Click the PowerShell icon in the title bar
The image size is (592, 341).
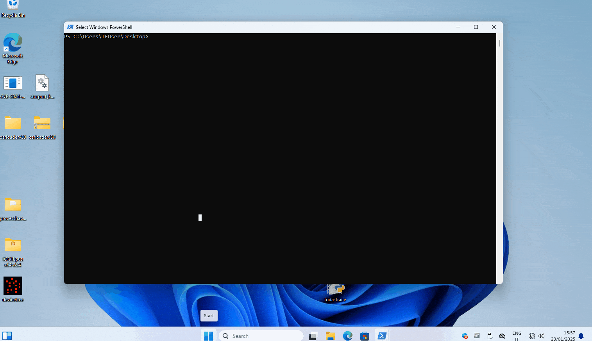[70, 27]
